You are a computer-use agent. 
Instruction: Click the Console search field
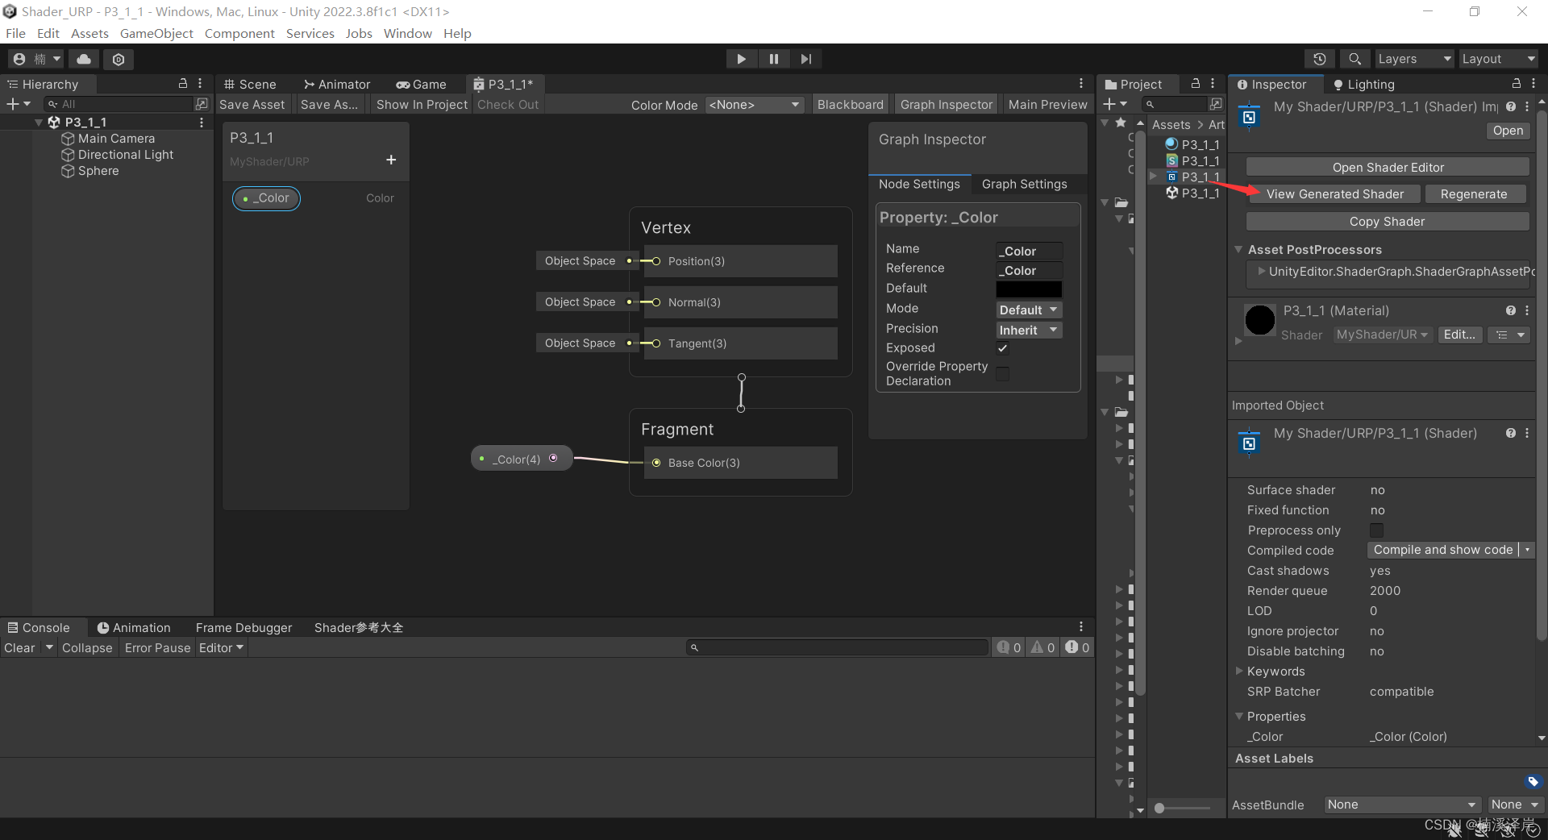point(837,647)
